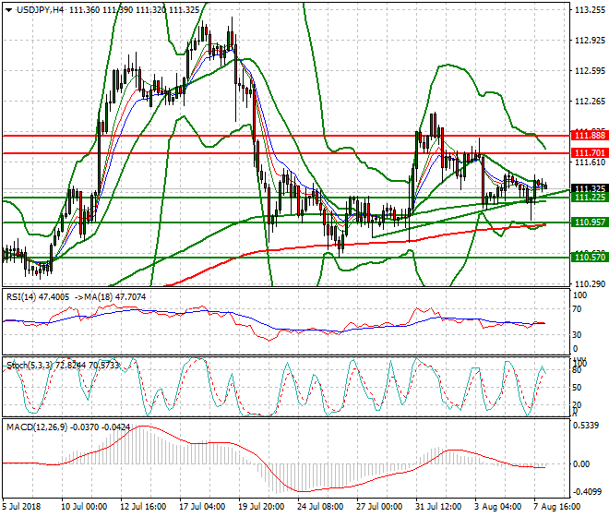Select the 112.925 price axis value
The image size is (609, 517).
click(590, 41)
